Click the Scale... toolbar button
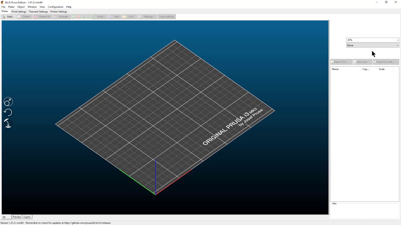The width and height of the screenshot is (401, 225). coord(99,17)
